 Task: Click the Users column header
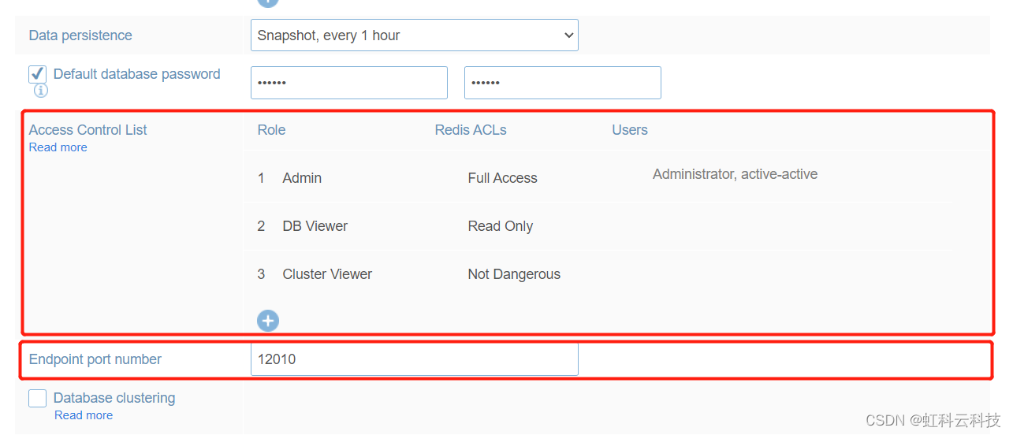click(630, 130)
